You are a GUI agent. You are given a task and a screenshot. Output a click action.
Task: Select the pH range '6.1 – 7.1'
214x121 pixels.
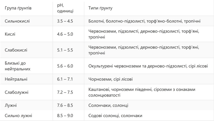(65, 79)
